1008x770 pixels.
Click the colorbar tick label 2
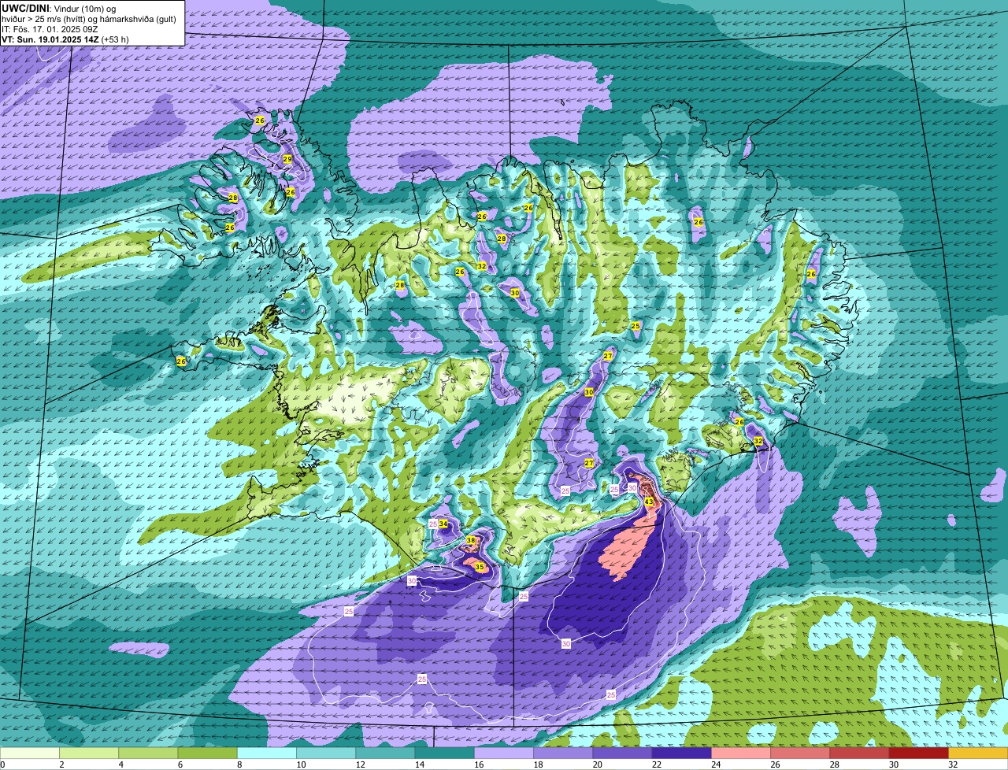(x=61, y=764)
